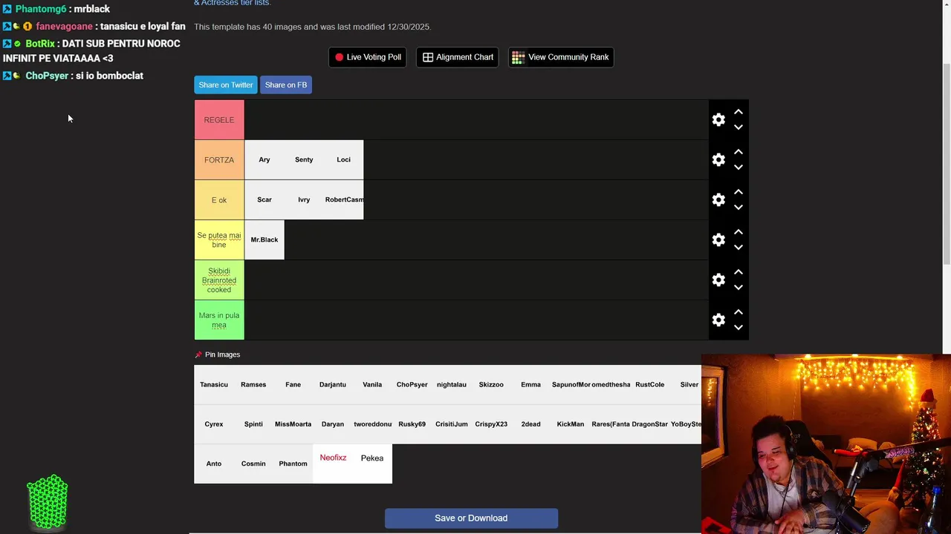Select the Loci tile
The image size is (951, 534).
tap(344, 159)
